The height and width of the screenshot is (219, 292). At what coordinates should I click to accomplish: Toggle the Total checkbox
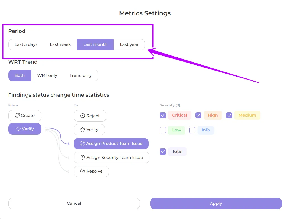(x=163, y=151)
